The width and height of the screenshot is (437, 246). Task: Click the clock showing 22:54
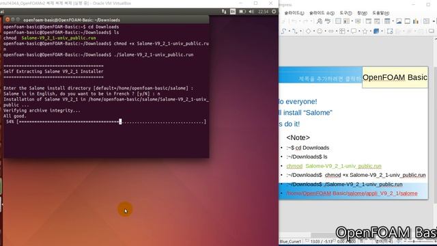263,12
